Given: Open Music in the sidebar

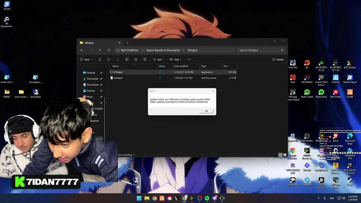Looking at the screenshot, I should click(90, 97).
